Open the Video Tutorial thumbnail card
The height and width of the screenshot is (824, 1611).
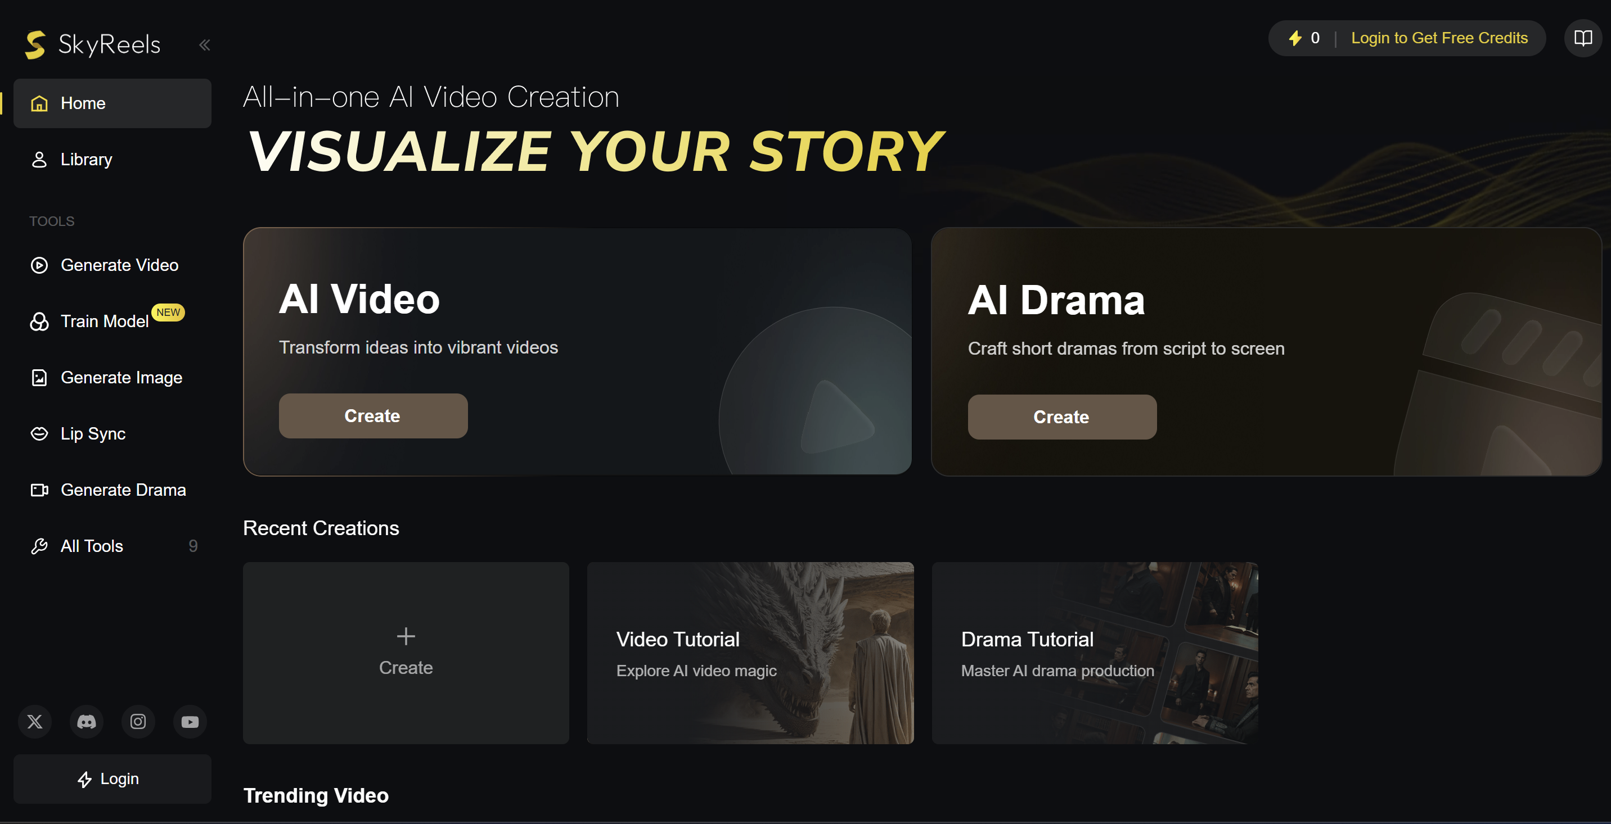(x=750, y=653)
